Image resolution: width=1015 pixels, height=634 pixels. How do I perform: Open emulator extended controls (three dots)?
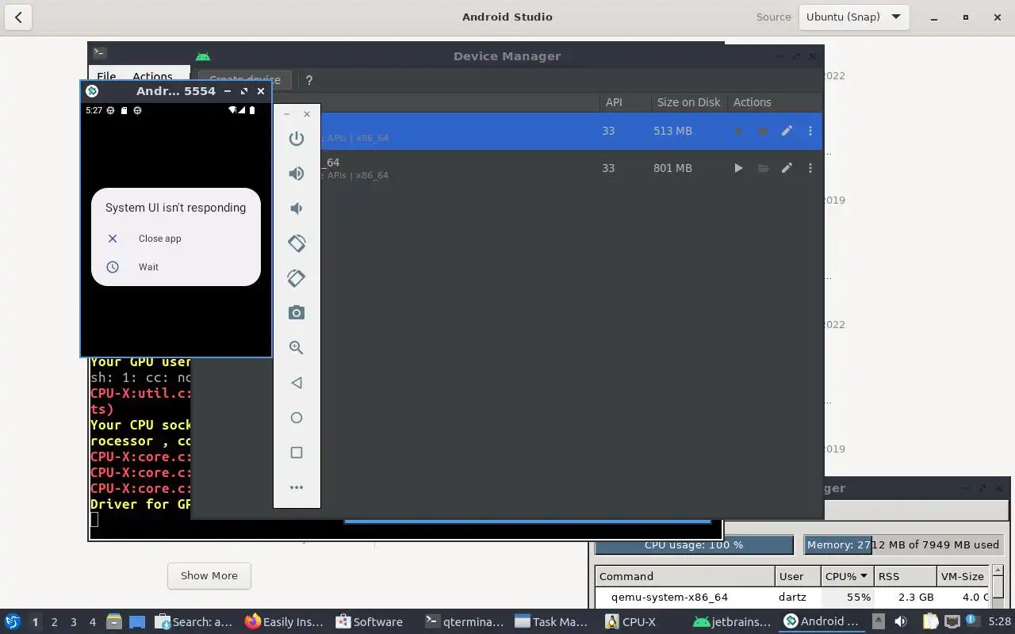(x=297, y=487)
